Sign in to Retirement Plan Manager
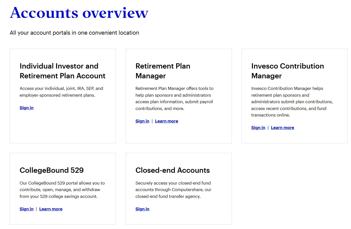The height and width of the screenshot is (229, 351). [142, 121]
